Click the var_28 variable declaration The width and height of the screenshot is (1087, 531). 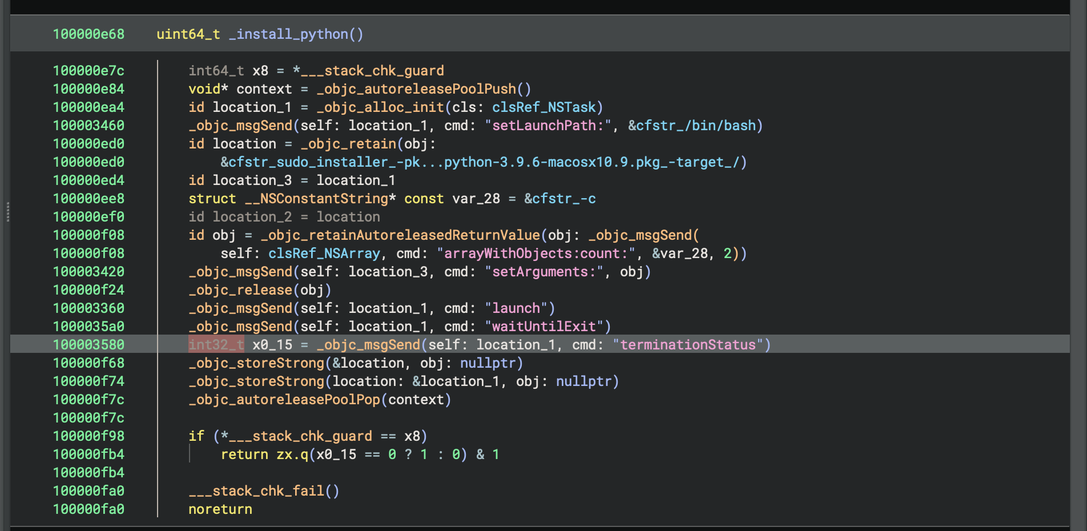(x=476, y=199)
